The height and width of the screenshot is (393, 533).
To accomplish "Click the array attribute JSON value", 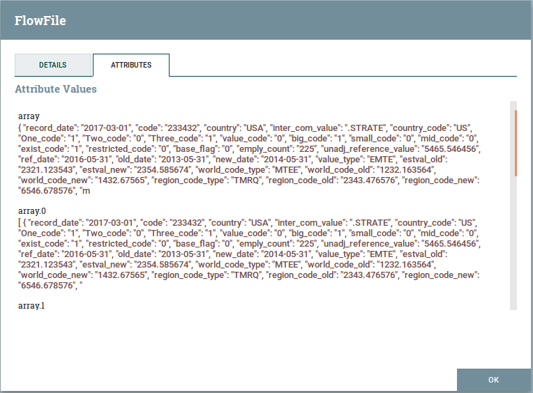I will point(249,159).
